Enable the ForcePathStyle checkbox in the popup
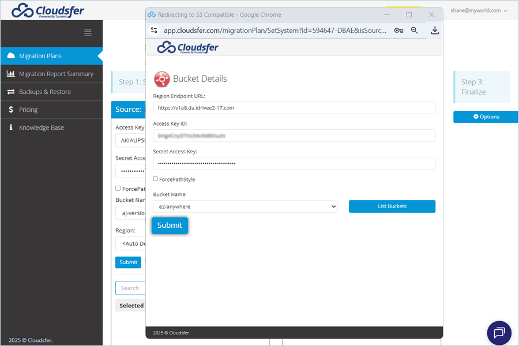Image resolution: width=519 pixels, height=346 pixels. (x=155, y=179)
